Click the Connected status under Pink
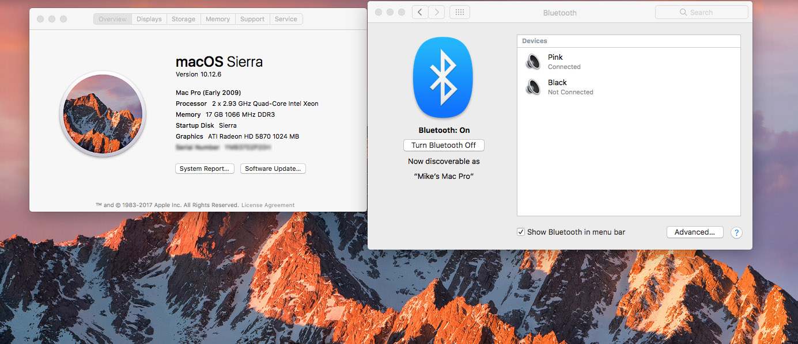The image size is (798, 344). coord(564,67)
